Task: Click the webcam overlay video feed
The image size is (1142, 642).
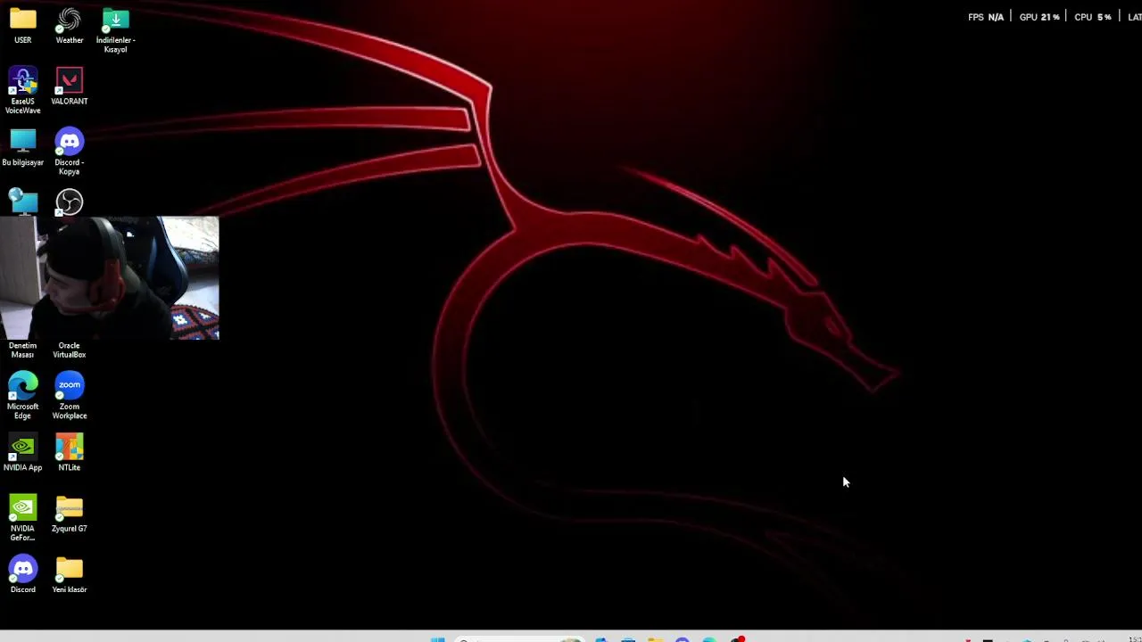Action: pyautogui.click(x=110, y=278)
